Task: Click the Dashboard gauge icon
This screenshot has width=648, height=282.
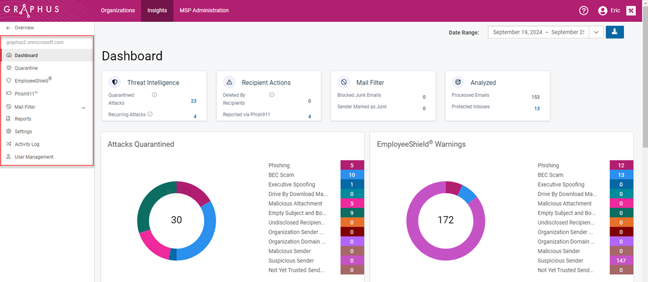Action: point(9,55)
